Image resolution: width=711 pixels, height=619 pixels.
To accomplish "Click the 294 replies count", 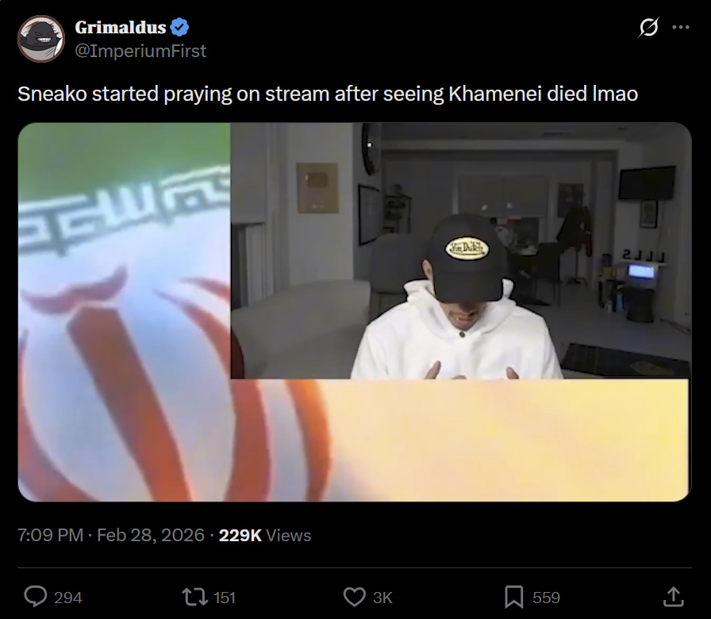I will coord(68,598).
